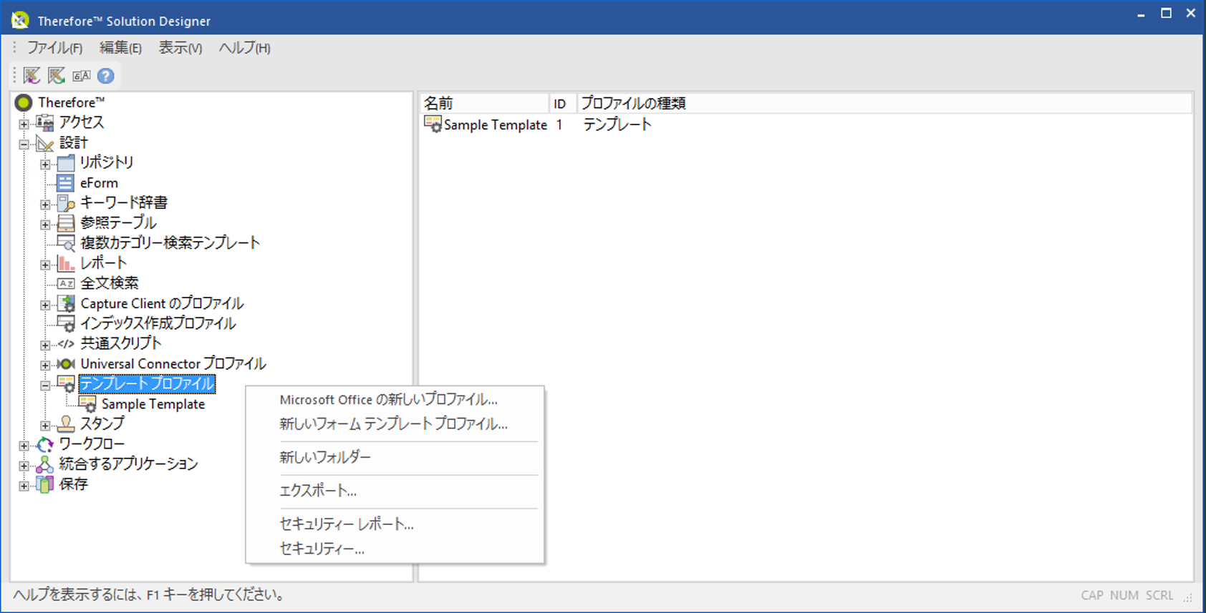Click the Capture Client のプロファイル icon
This screenshot has width=1206, height=613.
66,304
